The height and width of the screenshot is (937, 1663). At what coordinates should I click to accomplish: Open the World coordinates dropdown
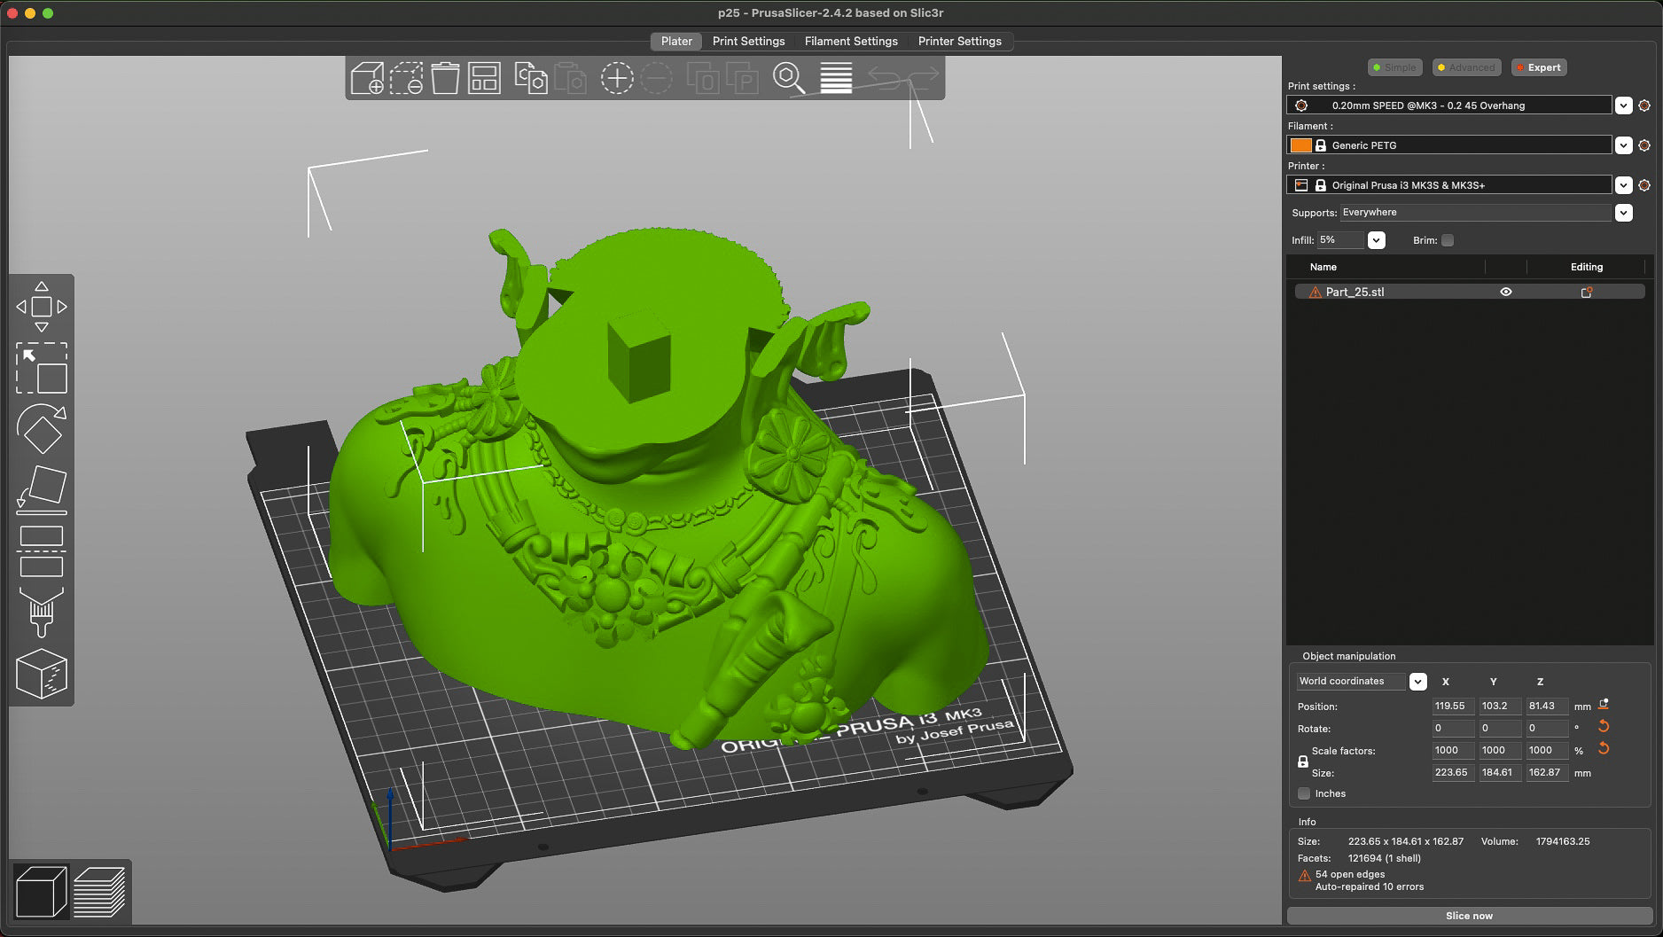[1417, 681]
